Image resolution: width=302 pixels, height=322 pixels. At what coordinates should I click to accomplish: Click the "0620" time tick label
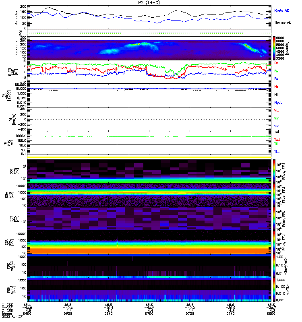[x=68, y=314]
